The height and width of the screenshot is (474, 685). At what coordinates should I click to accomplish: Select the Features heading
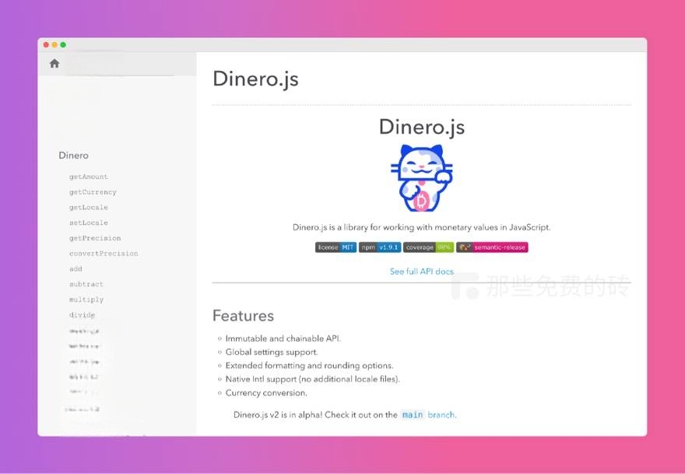pyautogui.click(x=244, y=315)
